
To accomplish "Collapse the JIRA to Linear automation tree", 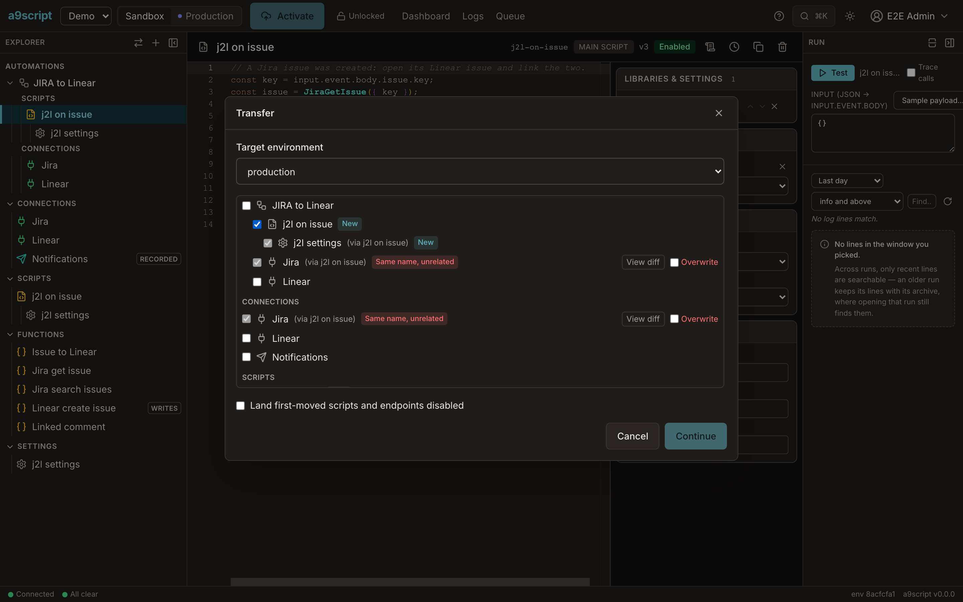I will 10,83.
